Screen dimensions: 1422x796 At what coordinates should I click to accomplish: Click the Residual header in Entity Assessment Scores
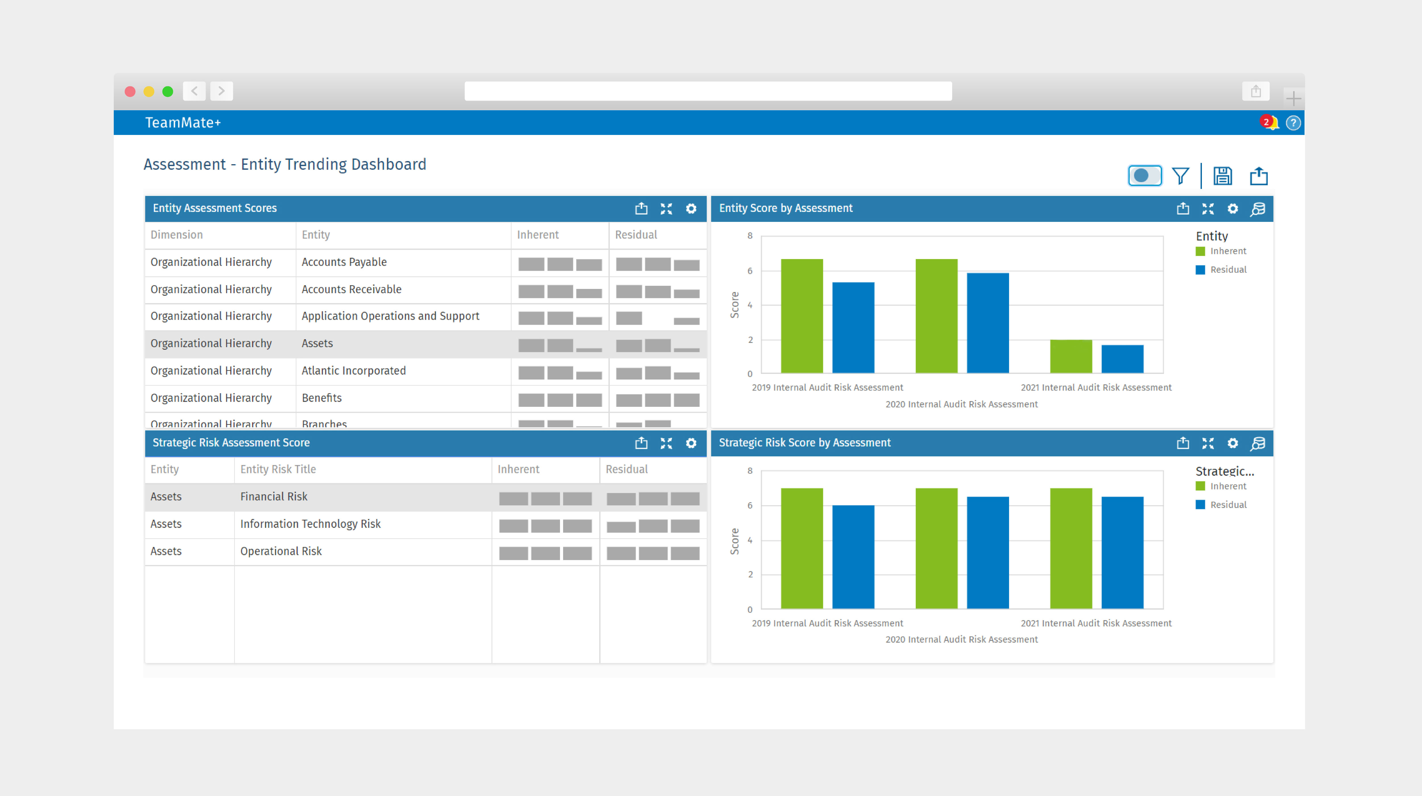(x=636, y=235)
